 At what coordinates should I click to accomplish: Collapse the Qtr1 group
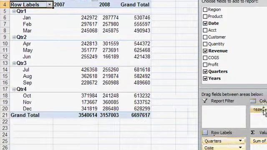coord(14,11)
